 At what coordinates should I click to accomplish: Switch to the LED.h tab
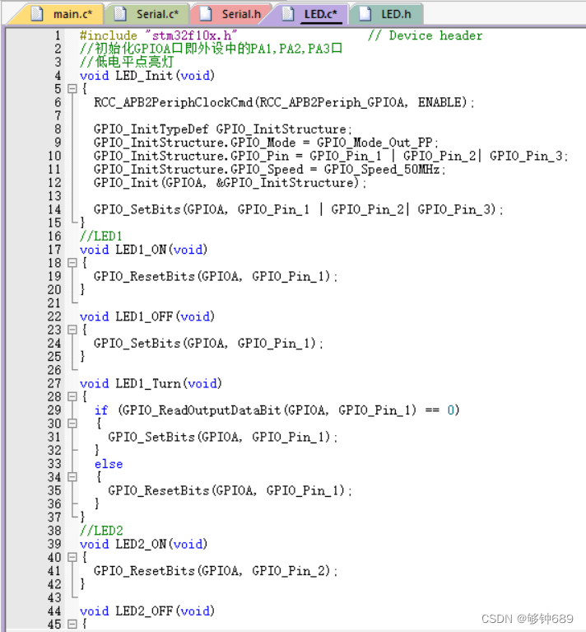click(387, 14)
